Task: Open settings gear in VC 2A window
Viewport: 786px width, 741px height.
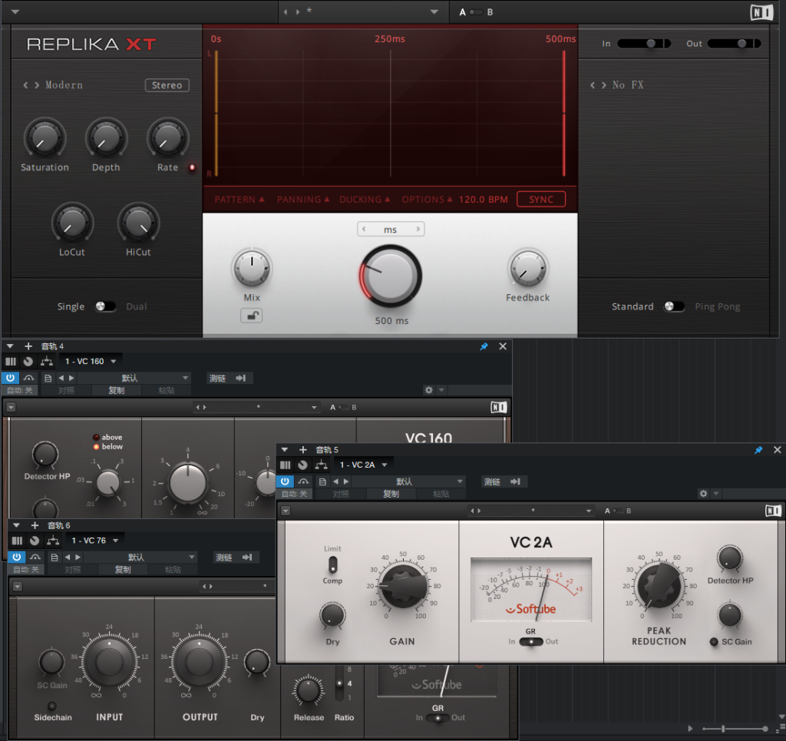Action: [x=703, y=494]
